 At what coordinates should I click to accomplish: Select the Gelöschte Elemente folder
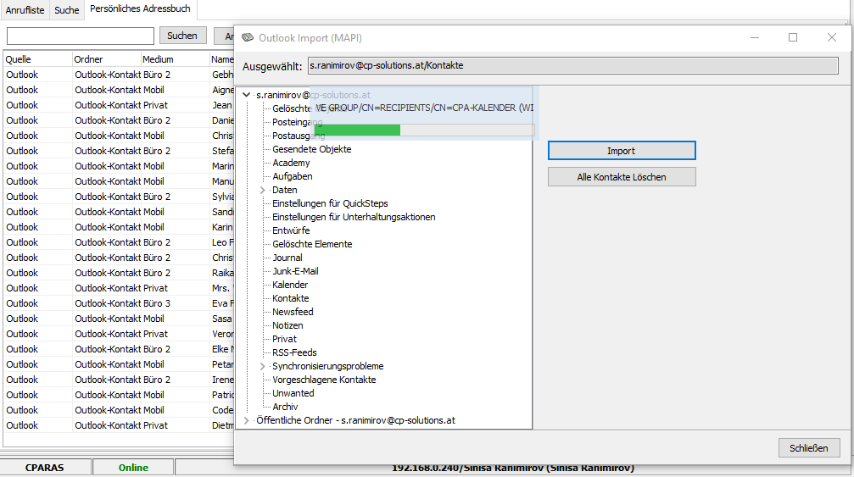point(312,244)
